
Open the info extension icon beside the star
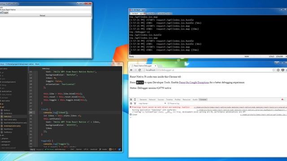coord(278,70)
